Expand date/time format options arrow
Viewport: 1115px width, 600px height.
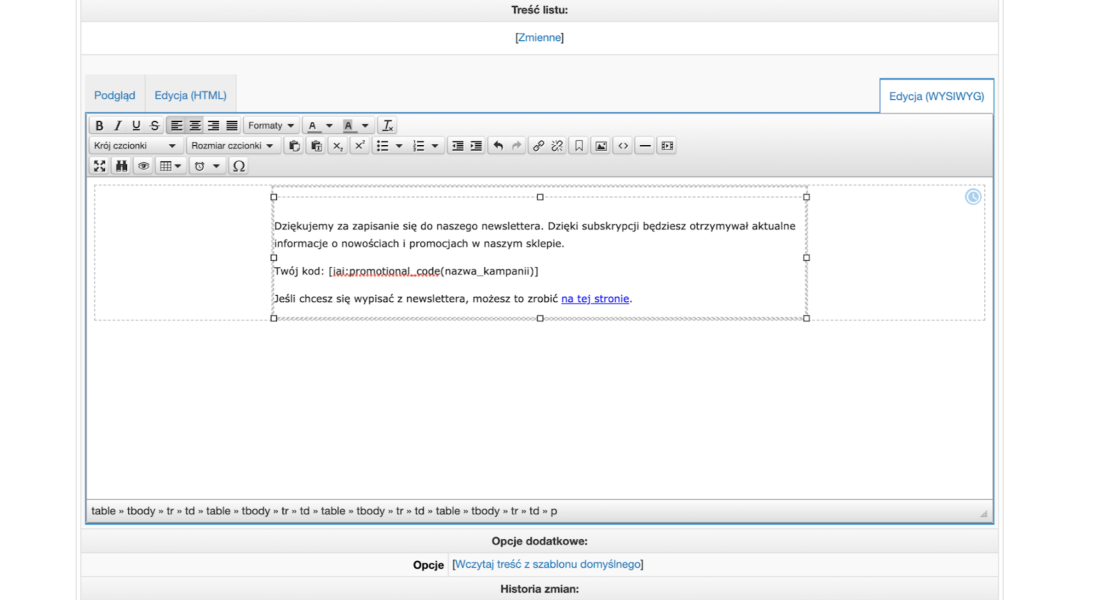[x=216, y=166]
